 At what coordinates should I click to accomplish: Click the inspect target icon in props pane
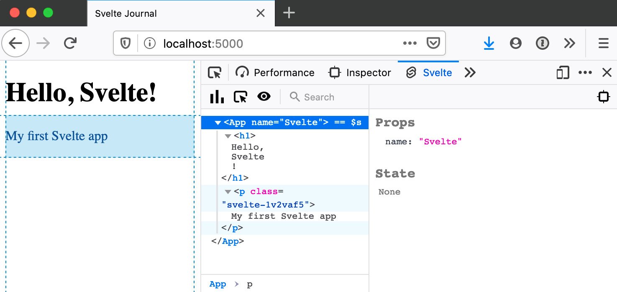click(604, 97)
